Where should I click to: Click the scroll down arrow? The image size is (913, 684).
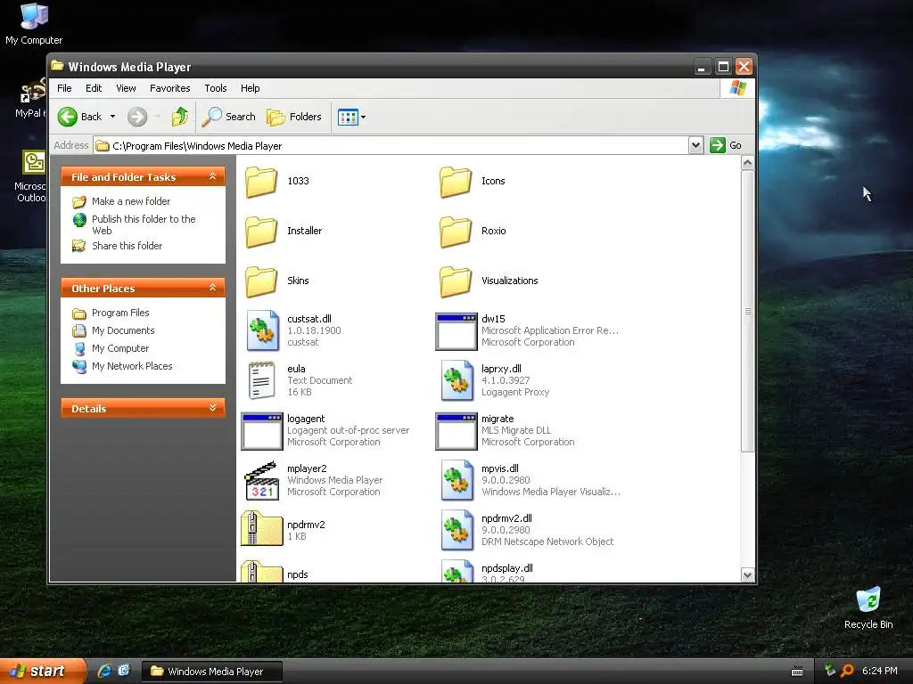point(748,575)
